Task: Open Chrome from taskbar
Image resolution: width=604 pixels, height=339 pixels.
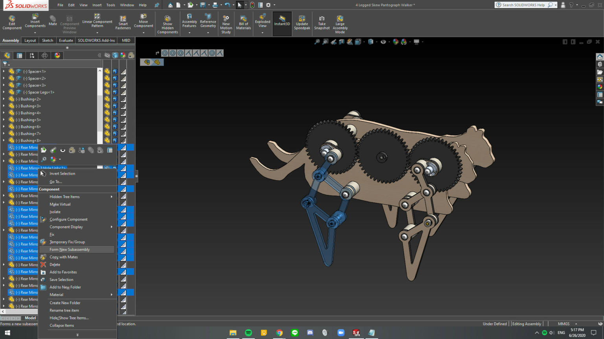Action: point(279,333)
